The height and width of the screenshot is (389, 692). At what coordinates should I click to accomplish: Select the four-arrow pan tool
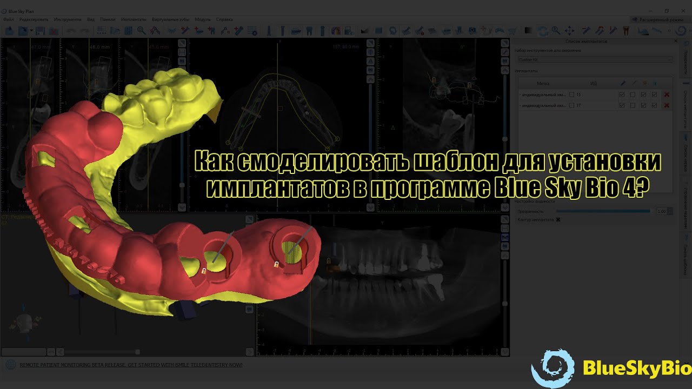[x=570, y=31]
